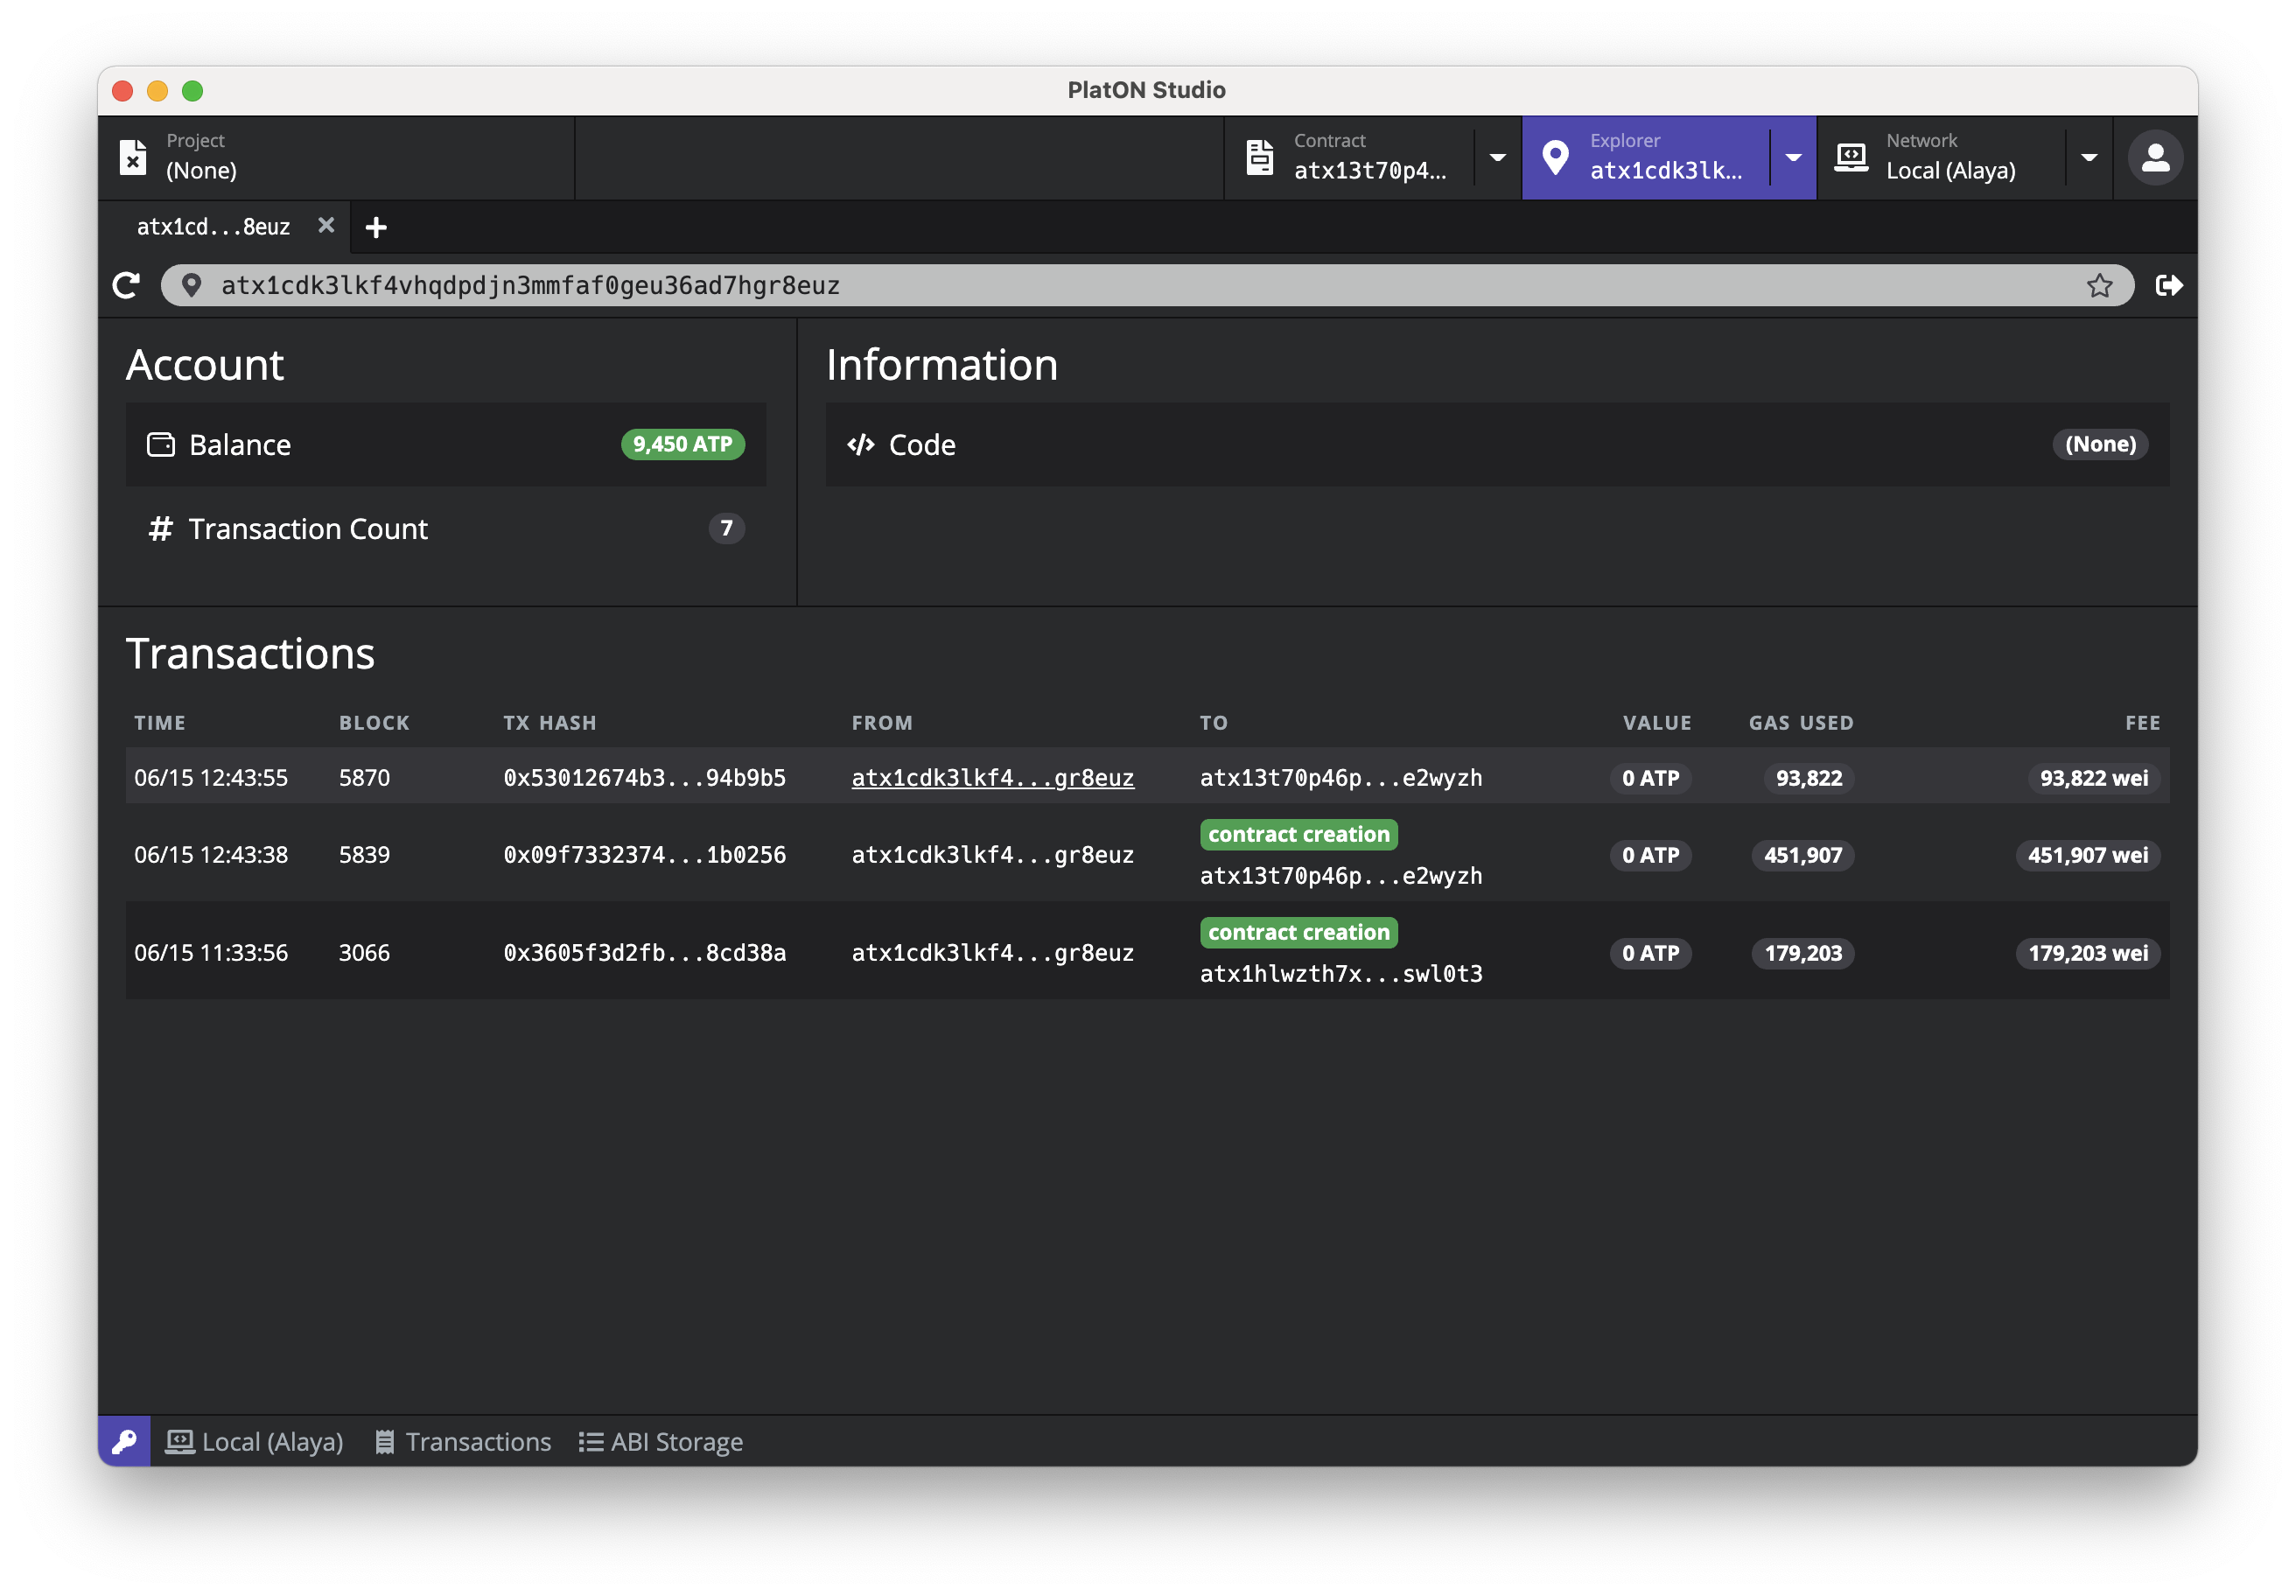
Task: Click the key manager icon in status bar
Action: pyautogui.click(x=124, y=1441)
